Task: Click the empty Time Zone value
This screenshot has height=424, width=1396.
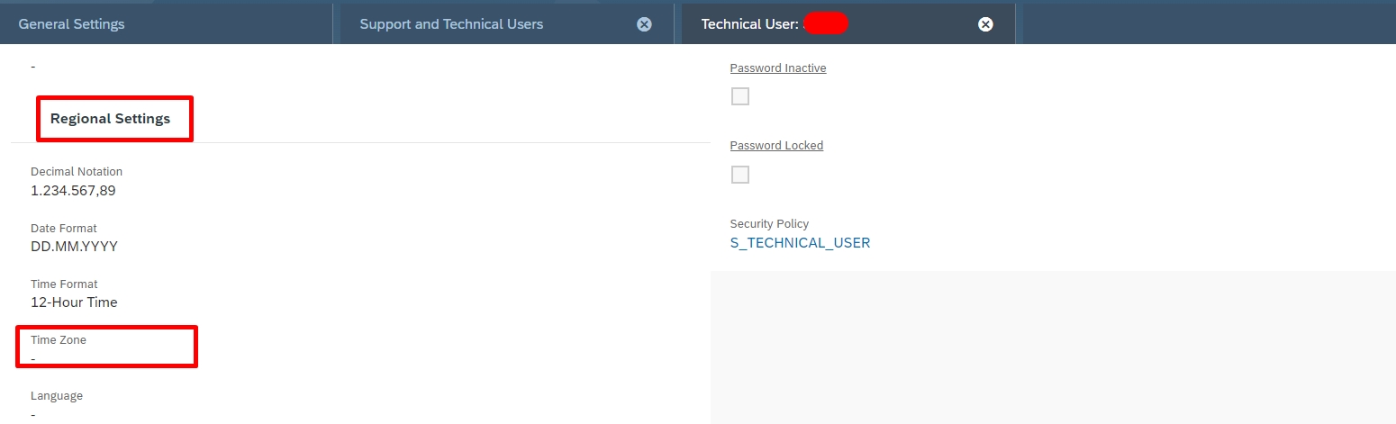Action: click(33, 358)
